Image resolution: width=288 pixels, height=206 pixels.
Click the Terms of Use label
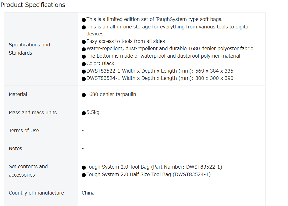point(24,130)
